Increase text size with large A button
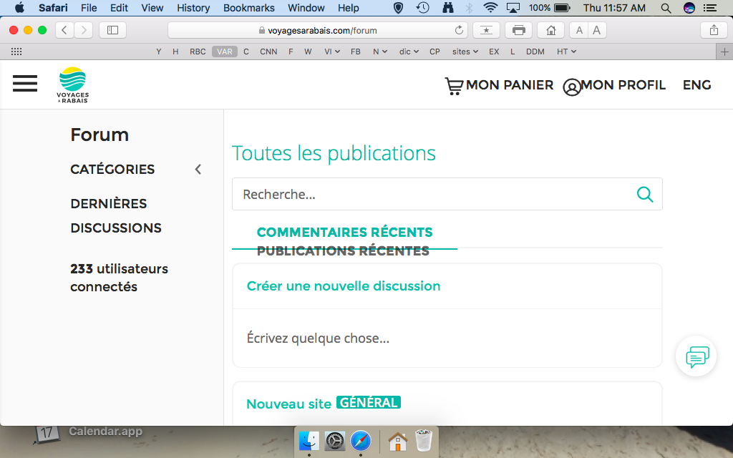Screen dimensions: 733x458 597,30
